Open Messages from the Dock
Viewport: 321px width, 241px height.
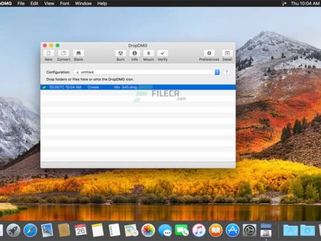165,231
